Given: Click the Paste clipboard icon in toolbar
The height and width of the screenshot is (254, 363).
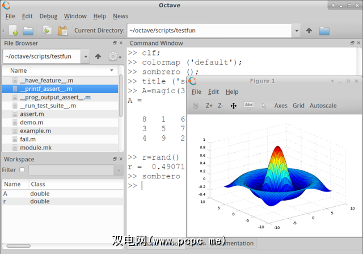Looking at the screenshot, I should point(63,31).
